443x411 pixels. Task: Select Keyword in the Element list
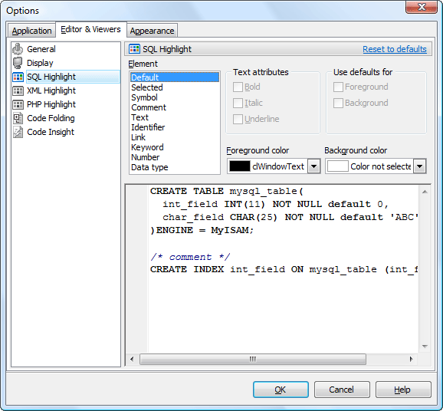click(x=147, y=147)
